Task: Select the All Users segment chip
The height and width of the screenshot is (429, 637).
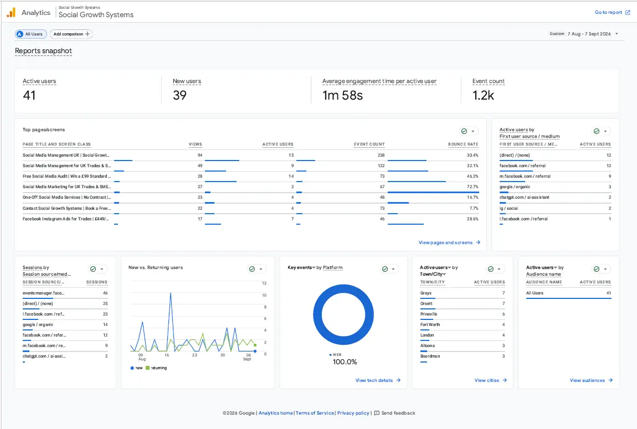Action: pos(31,34)
